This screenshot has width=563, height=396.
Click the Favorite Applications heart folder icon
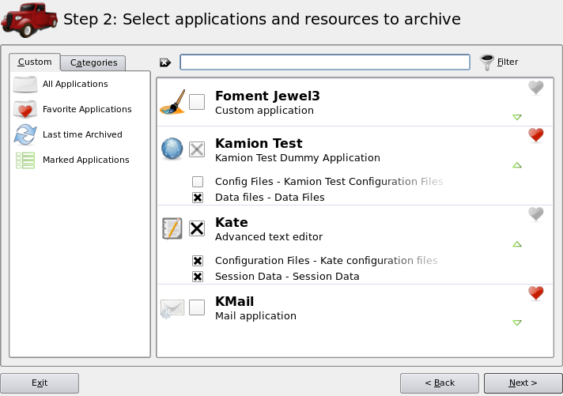click(25, 109)
